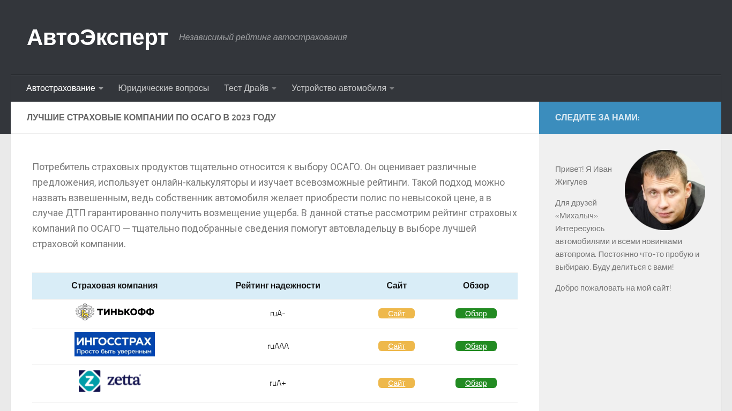Screen dimensions: 732x411
Task: Open the Автострахование menu section
Action: [x=61, y=88]
